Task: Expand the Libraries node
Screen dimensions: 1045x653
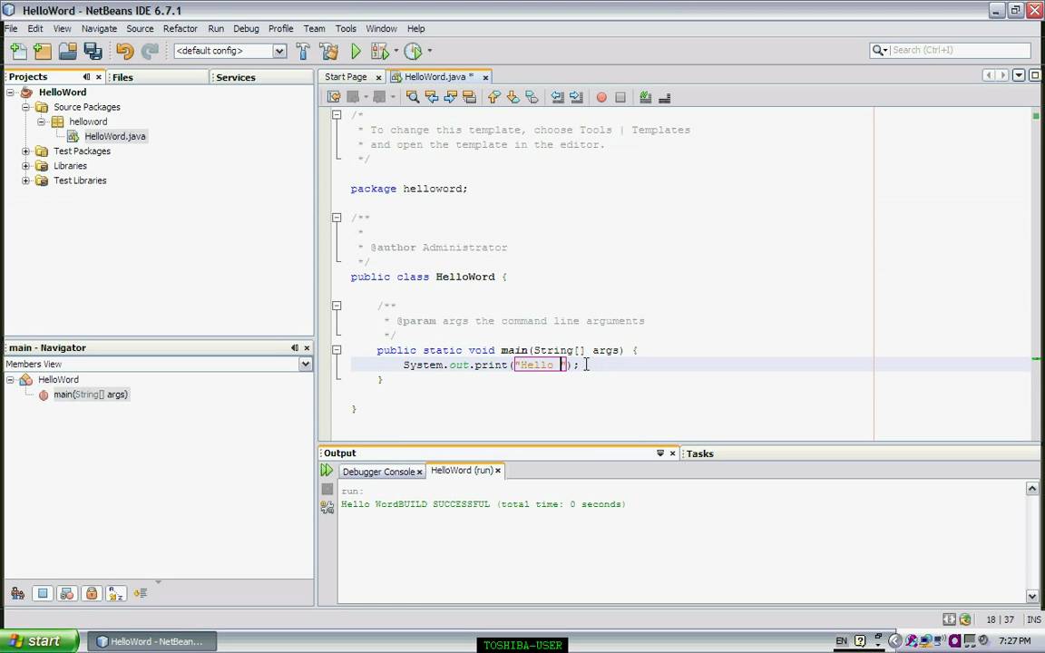Action: 25,166
